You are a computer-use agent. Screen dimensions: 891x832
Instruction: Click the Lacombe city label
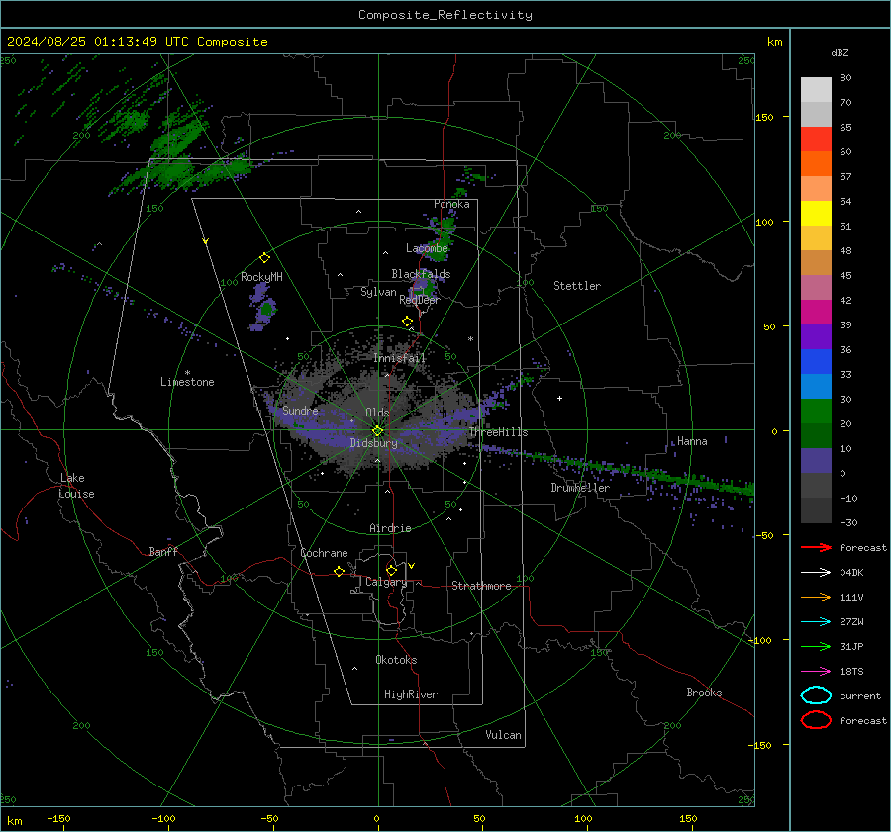click(x=427, y=248)
